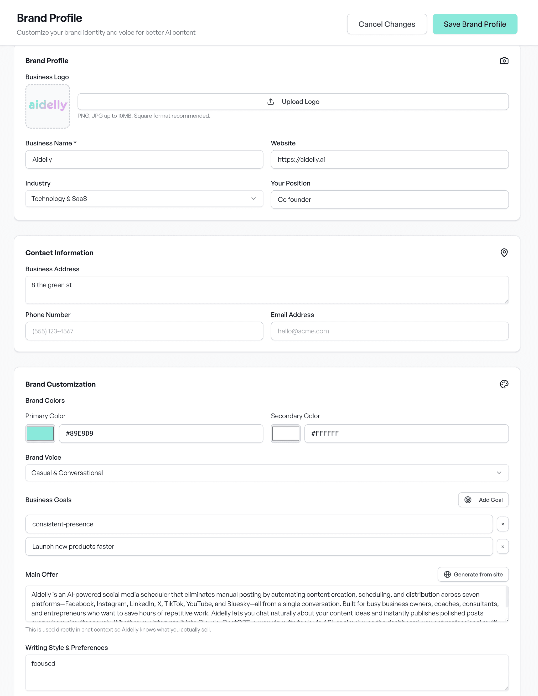Click into the Website URL field
This screenshot has width=538, height=696.
pos(389,159)
